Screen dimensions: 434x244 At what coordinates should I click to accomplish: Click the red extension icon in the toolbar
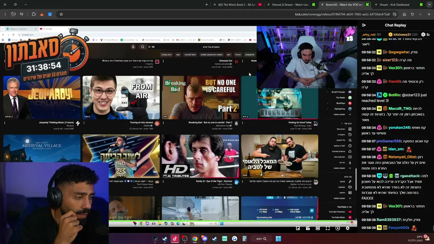42,14
